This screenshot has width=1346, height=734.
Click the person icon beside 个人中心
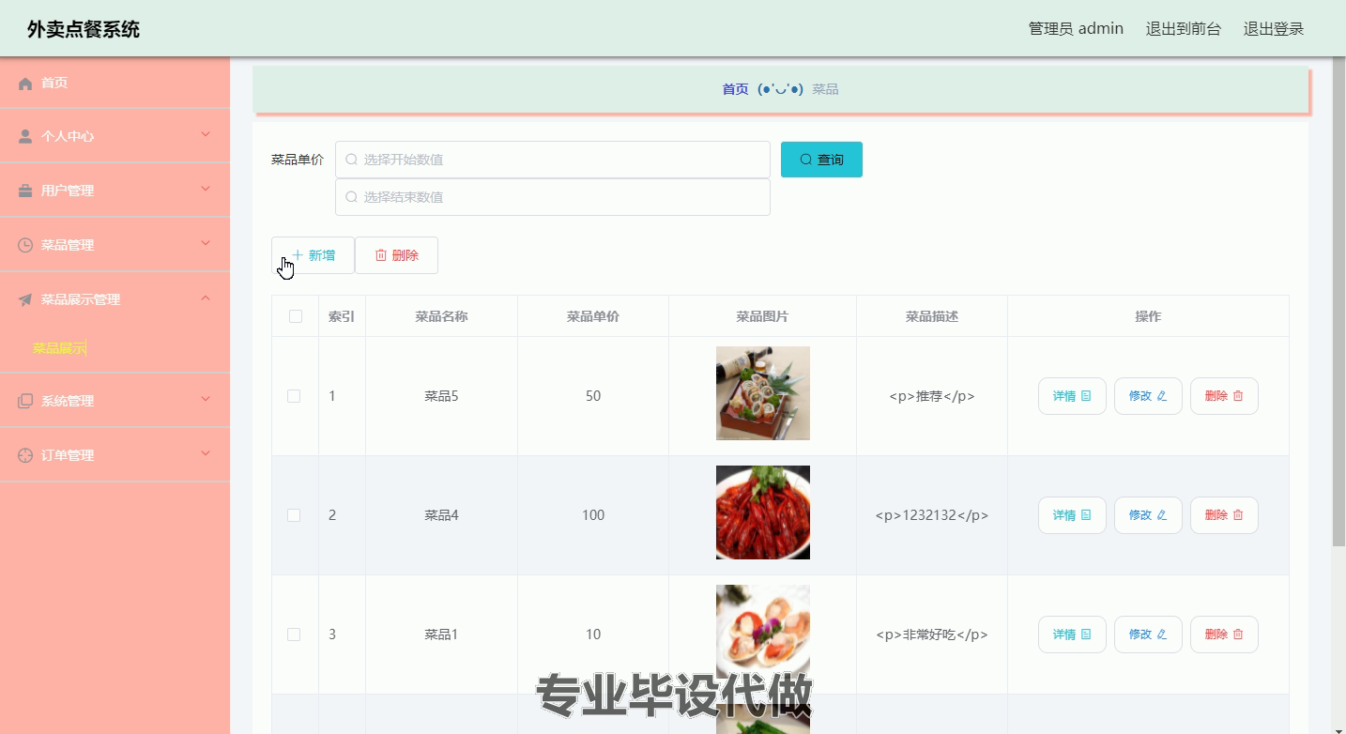25,136
